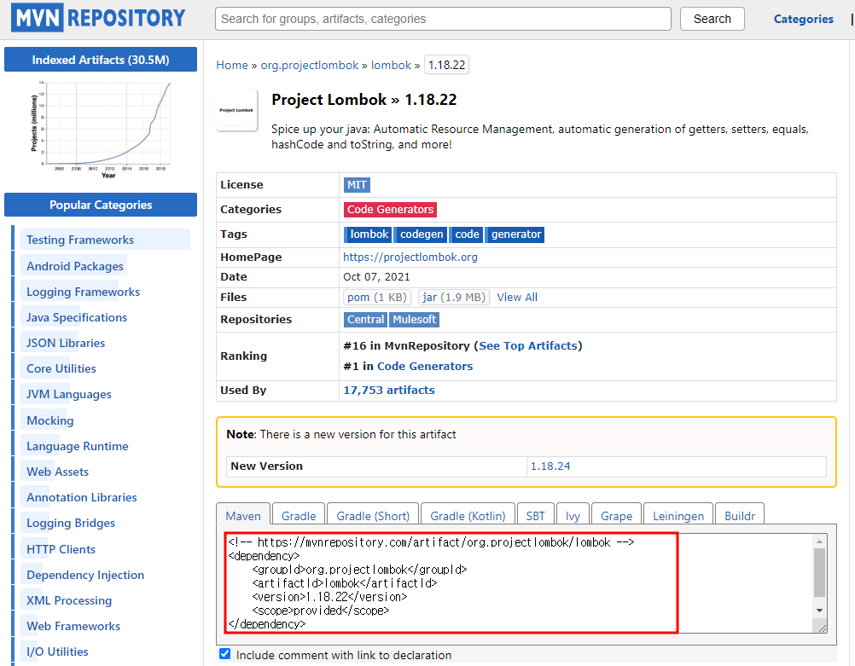Switch to the Gradle (Kotlin) tab
This screenshot has width=855, height=666.
coord(468,516)
